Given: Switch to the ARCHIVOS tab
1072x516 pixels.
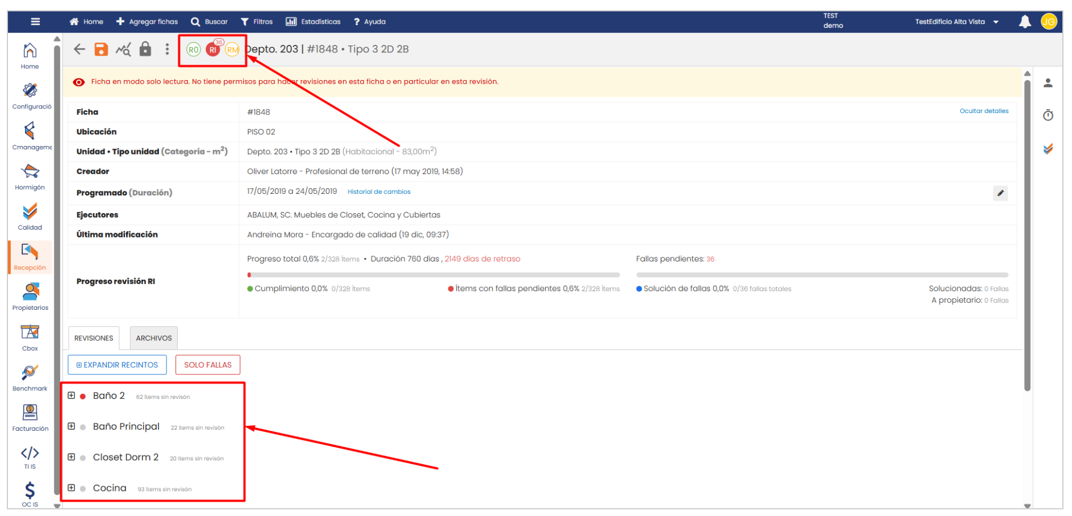Looking at the screenshot, I should (153, 338).
